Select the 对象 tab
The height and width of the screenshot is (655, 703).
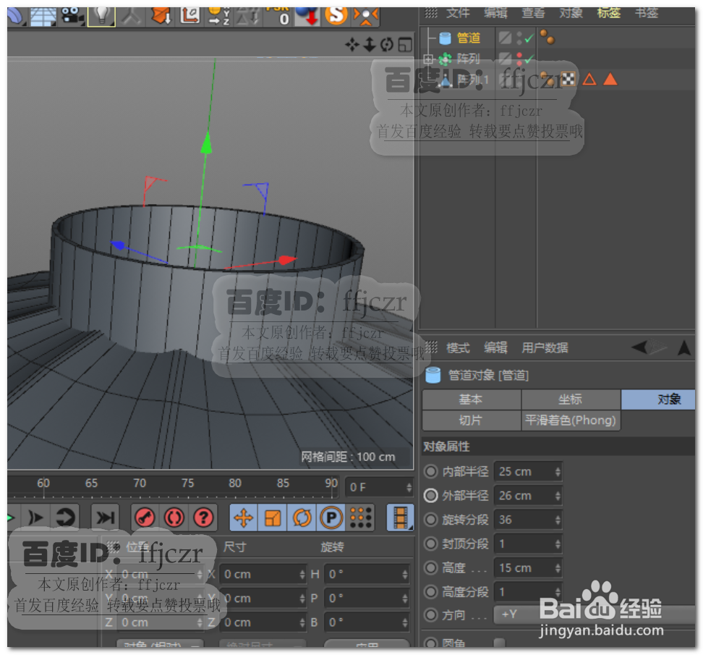[x=659, y=400]
